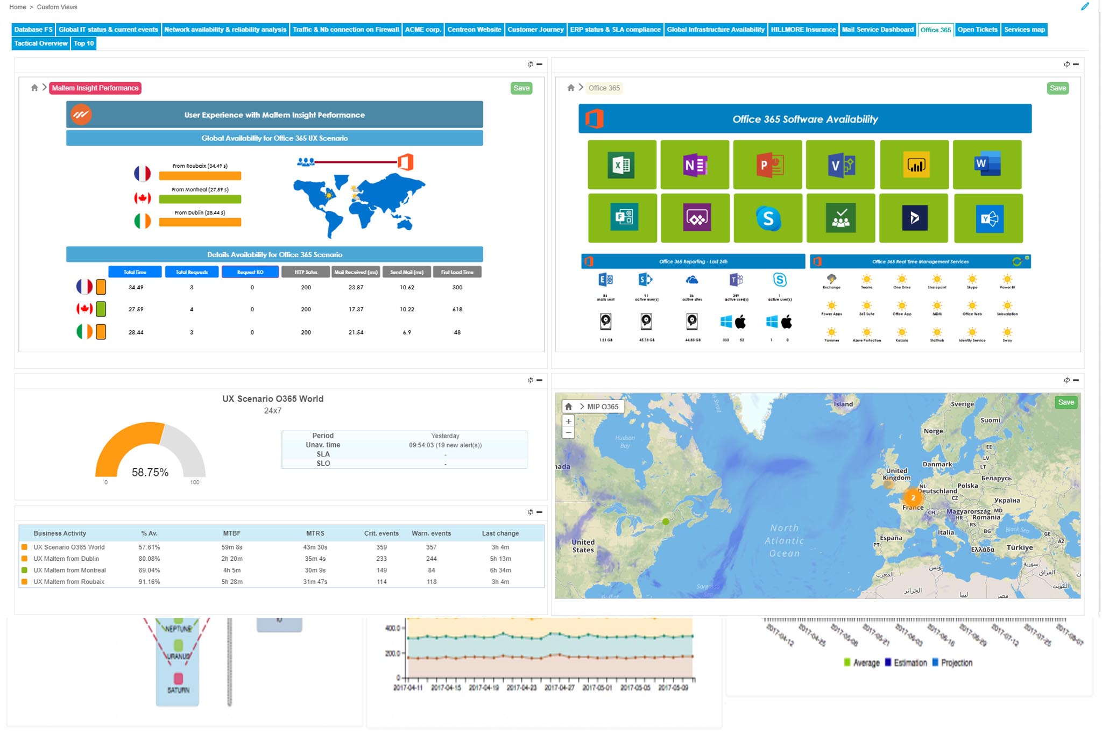Select the PowerPoint application tile
1102x734 pixels.
(768, 165)
